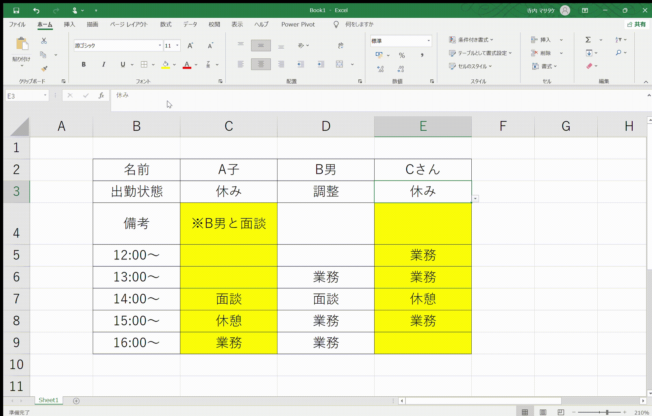The width and height of the screenshot is (652, 416).
Task: Click the 共有 share button
Action: point(637,25)
